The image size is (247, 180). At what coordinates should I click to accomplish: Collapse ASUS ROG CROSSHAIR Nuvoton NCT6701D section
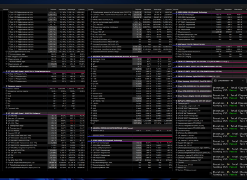tap(89, 56)
